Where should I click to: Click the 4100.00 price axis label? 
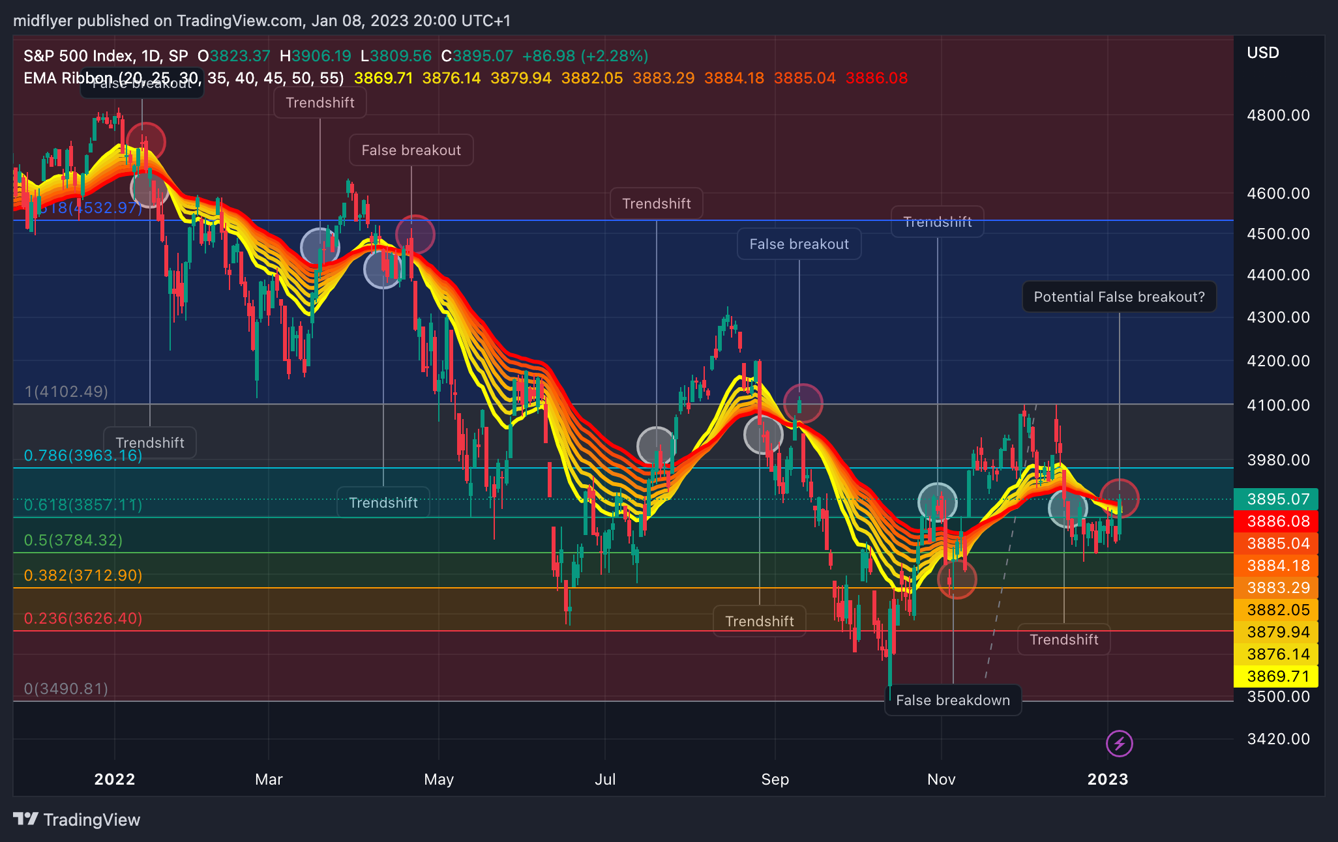click(1279, 405)
